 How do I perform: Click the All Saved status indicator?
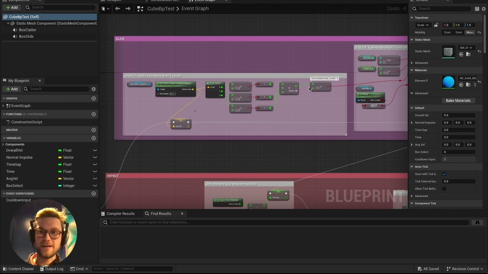click(x=428, y=269)
